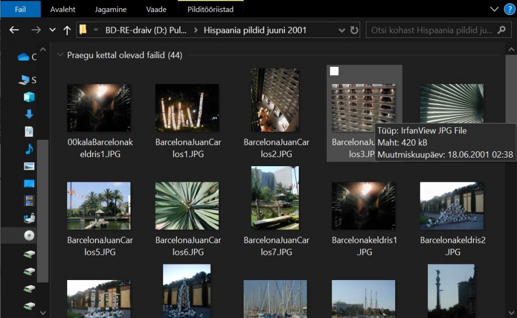Open the locked Windows system drive icon
Screen dimensions: 517x318
click(x=29, y=218)
